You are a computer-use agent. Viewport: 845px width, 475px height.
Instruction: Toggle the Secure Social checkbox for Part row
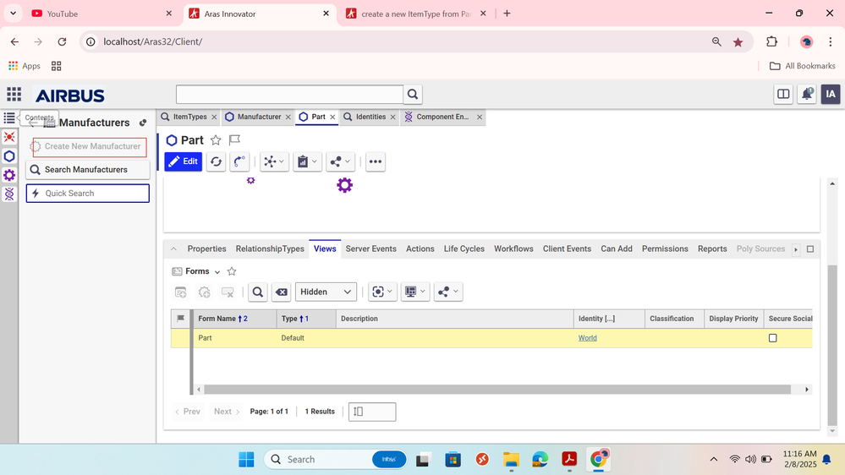click(772, 338)
